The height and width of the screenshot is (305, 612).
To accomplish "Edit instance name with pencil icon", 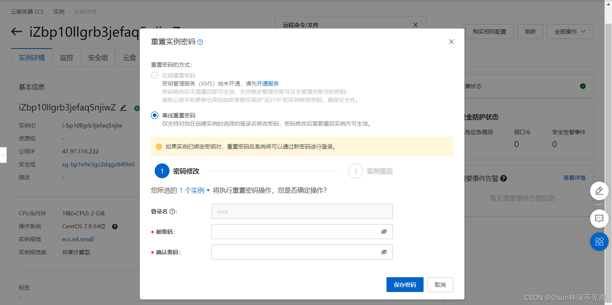I will (123, 108).
